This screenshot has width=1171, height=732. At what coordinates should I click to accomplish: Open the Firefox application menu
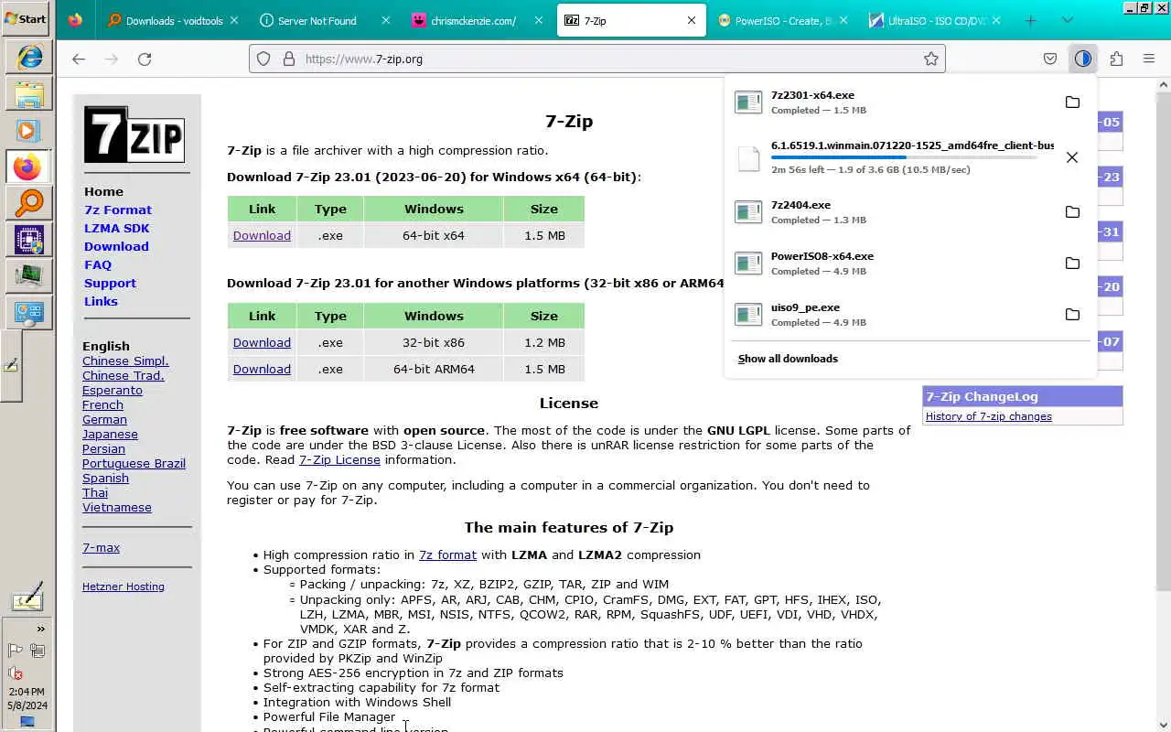point(1149,59)
